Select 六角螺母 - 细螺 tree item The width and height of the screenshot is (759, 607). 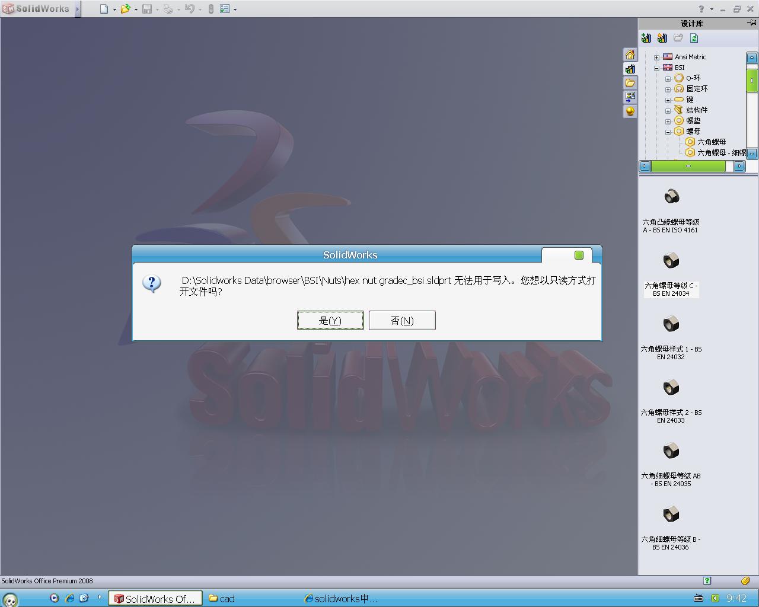click(721, 153)
